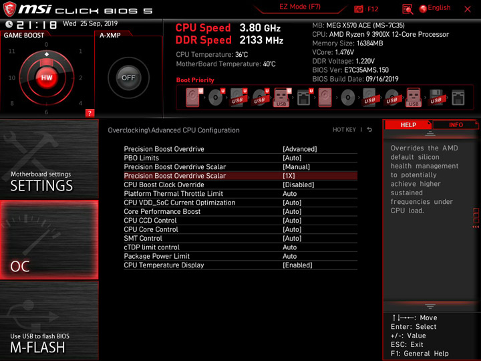
Task: Select the UEFI USB key boot icon
Action: tap(283, 98)
